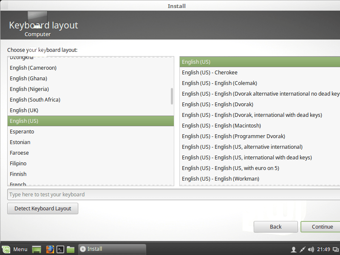Select US, alternative international variant
340x255 pixels.
coord(260,147)
